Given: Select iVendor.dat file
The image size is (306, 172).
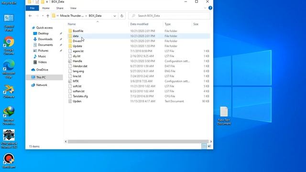Looking at the screenshot, I should (80, 66).
